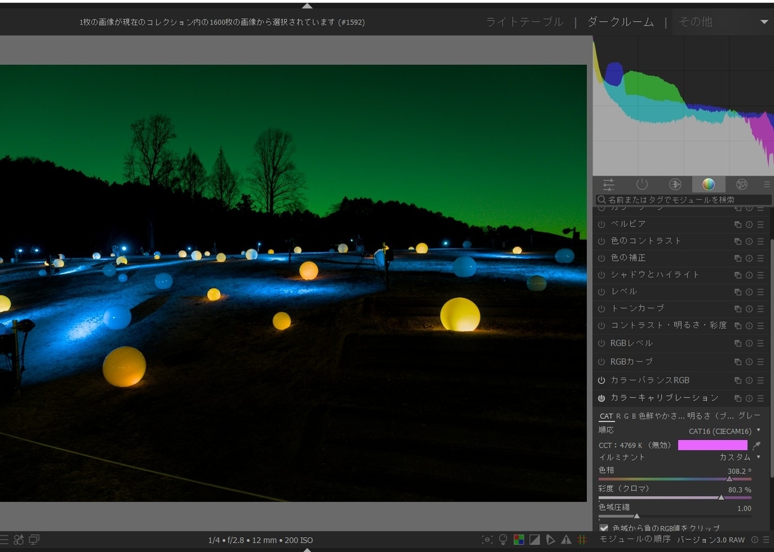Turn on the トーンカーブ module
774x552 pixels.
click(x=602, y=309)
